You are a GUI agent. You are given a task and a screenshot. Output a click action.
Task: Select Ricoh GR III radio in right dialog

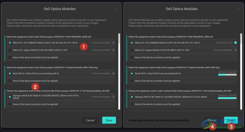click(x=132, y=73)
